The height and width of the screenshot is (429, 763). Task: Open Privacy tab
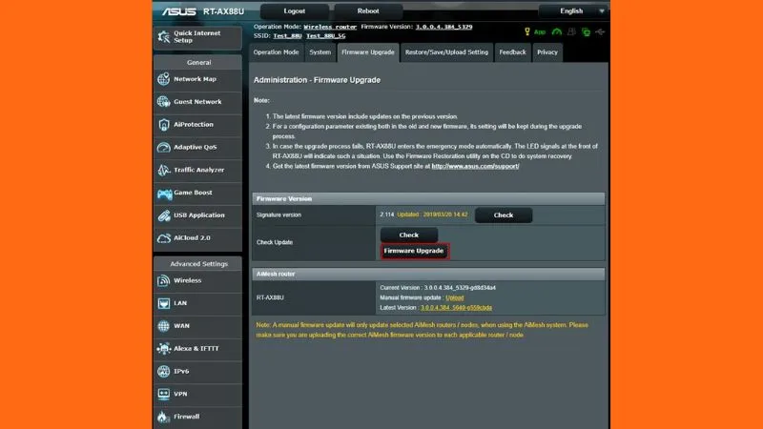tap(546, 52)
